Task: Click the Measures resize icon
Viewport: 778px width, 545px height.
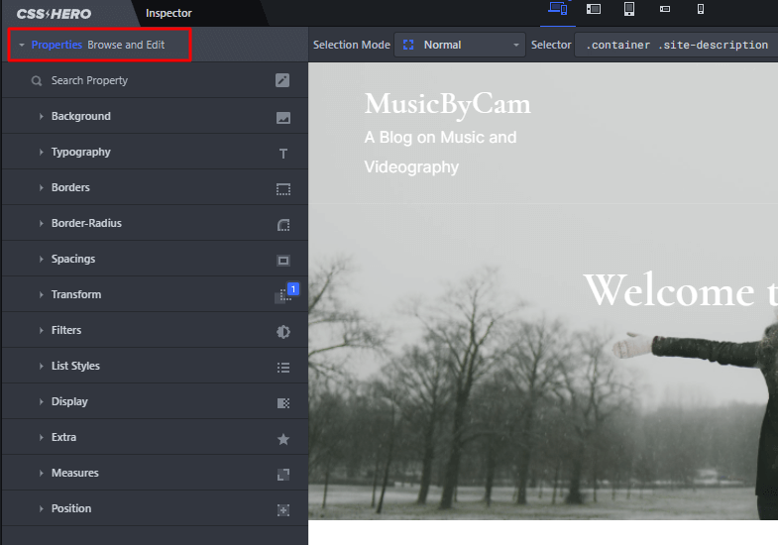Action: pos(283,475)
